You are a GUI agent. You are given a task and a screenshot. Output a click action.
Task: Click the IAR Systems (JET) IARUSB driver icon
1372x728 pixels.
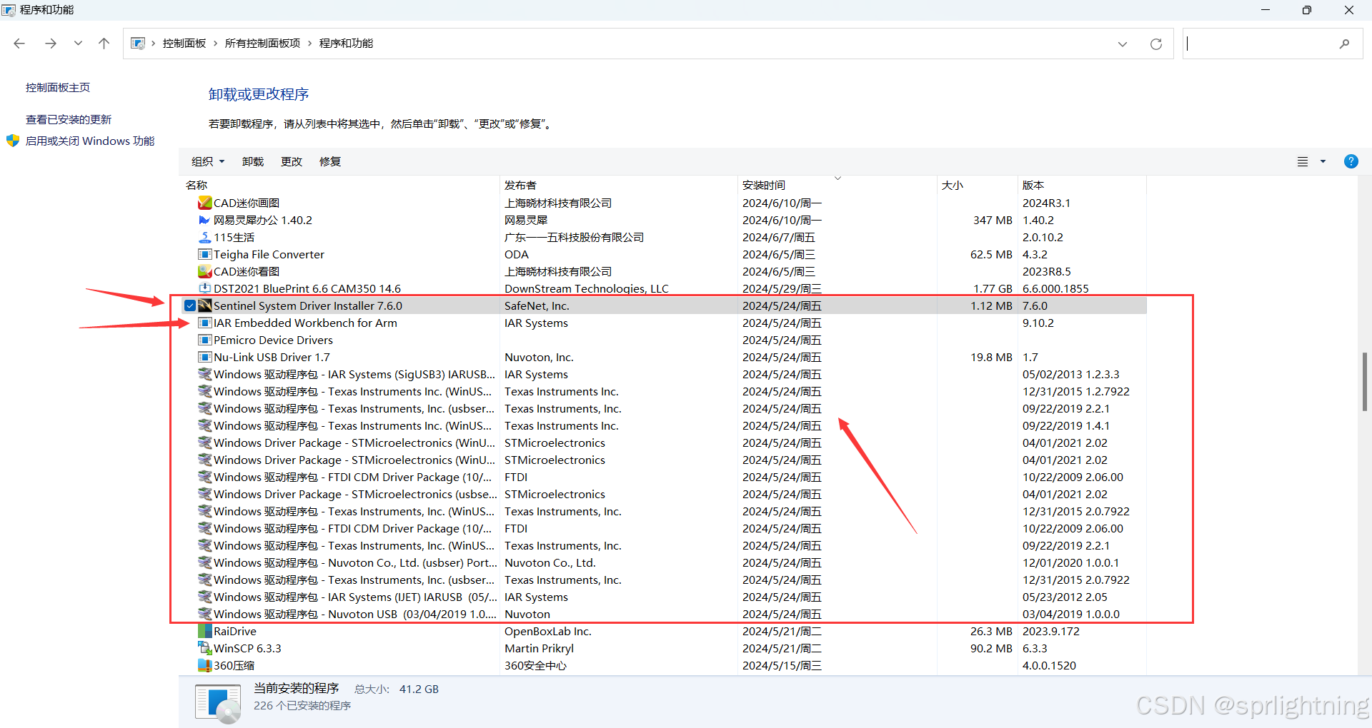tap(204, 597)
